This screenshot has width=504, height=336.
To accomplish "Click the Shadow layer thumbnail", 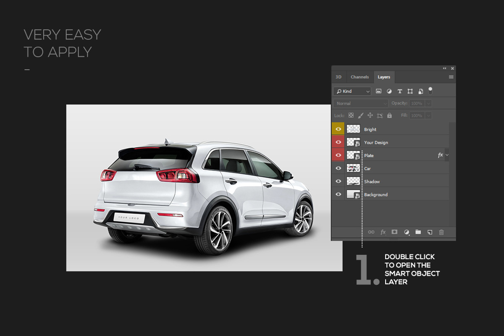I will coord(353,181).
